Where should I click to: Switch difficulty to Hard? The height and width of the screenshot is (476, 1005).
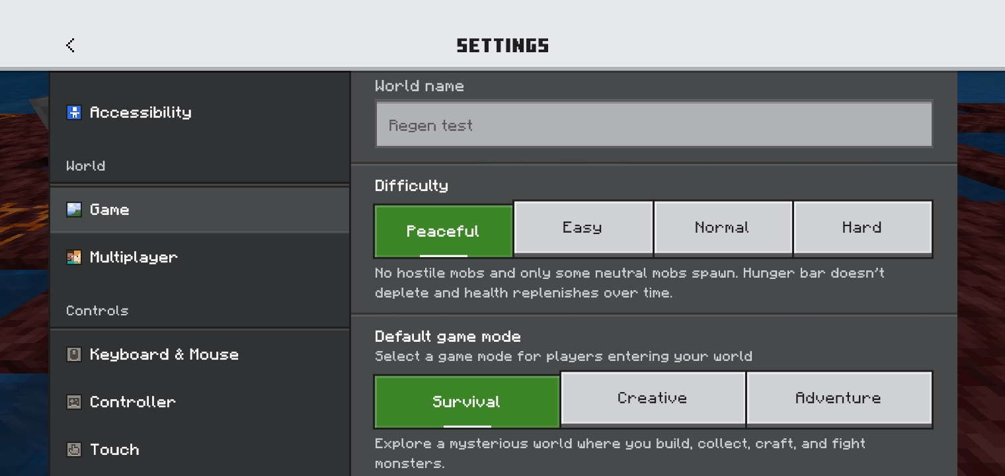(862, 227)
